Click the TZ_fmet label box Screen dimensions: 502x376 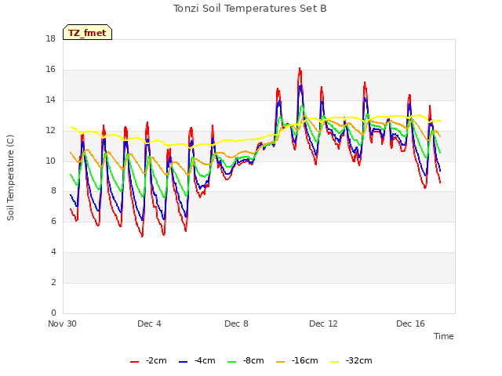point(87,32)
